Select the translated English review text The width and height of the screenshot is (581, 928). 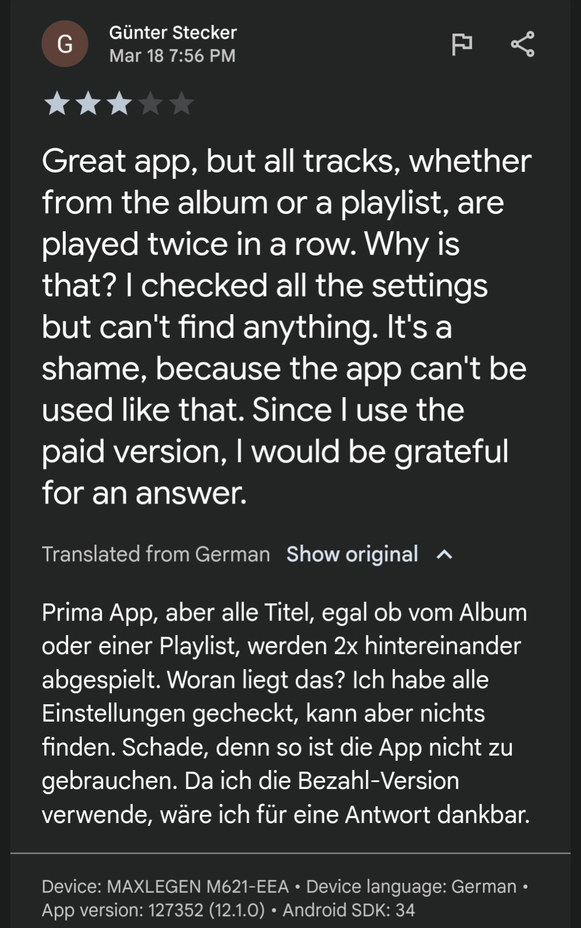click(286, 326)
